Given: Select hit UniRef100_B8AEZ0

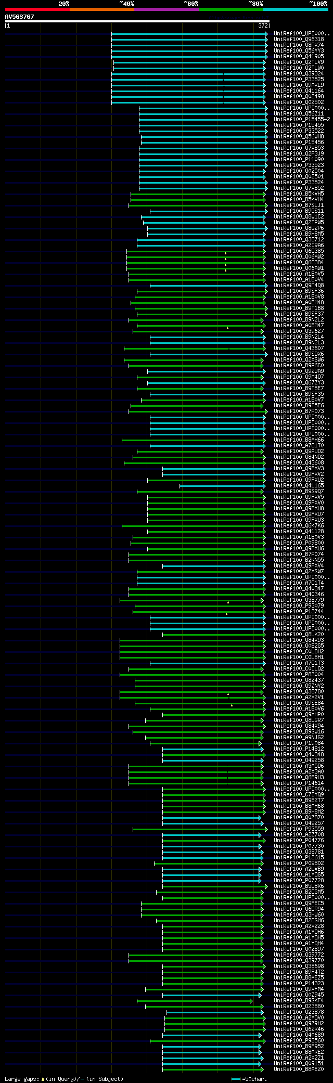Looking at the screenshot, I should tap(299, 1069).
